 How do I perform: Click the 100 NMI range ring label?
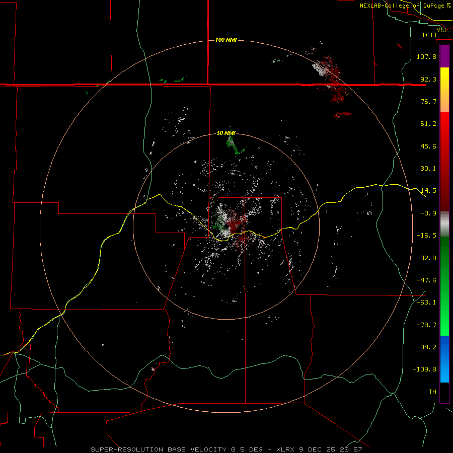226,40
